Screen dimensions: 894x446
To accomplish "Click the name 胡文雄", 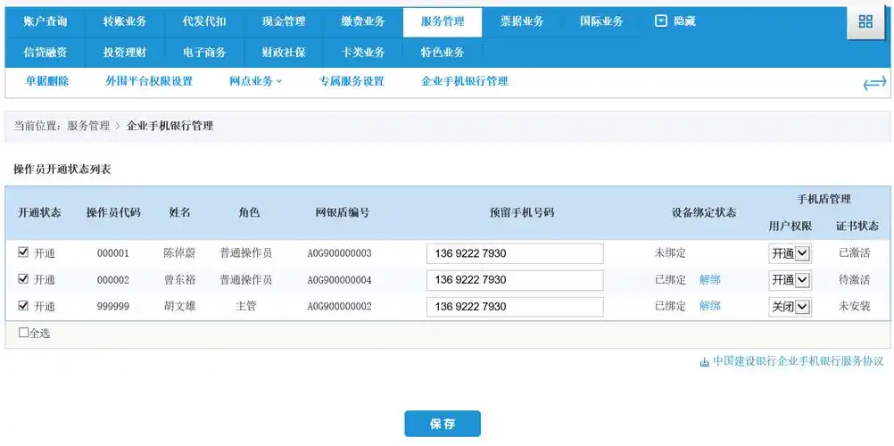I will pos(179,306).
